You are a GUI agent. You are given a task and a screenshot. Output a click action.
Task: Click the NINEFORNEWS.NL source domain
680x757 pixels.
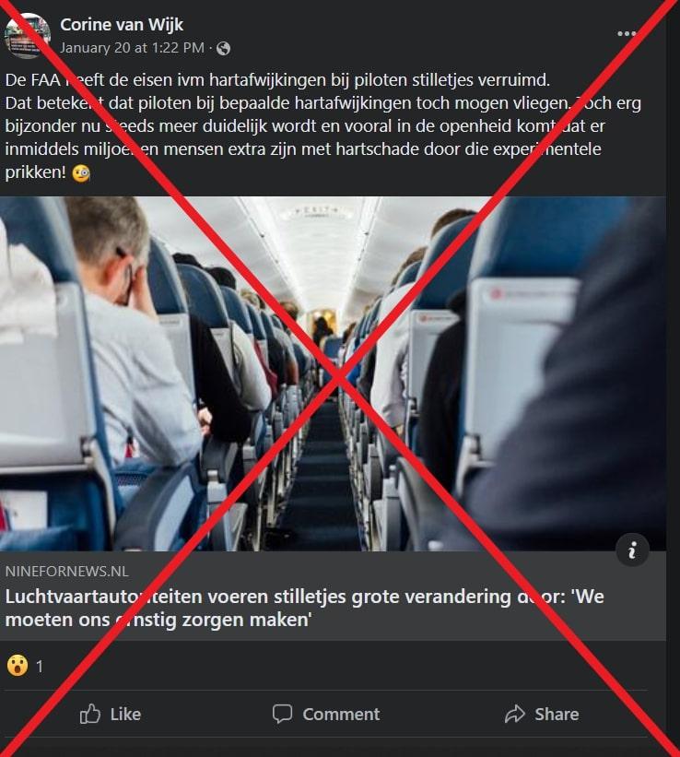click(x=67, y=571)
